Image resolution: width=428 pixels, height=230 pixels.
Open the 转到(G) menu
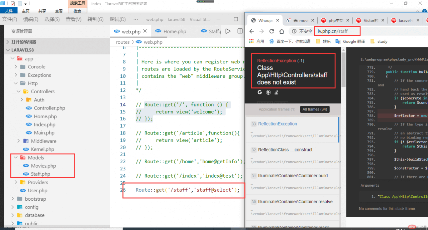coord(95,19)
